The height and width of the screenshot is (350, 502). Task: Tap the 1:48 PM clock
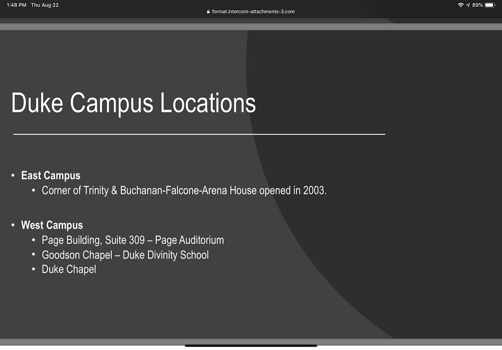click(16, 5)
